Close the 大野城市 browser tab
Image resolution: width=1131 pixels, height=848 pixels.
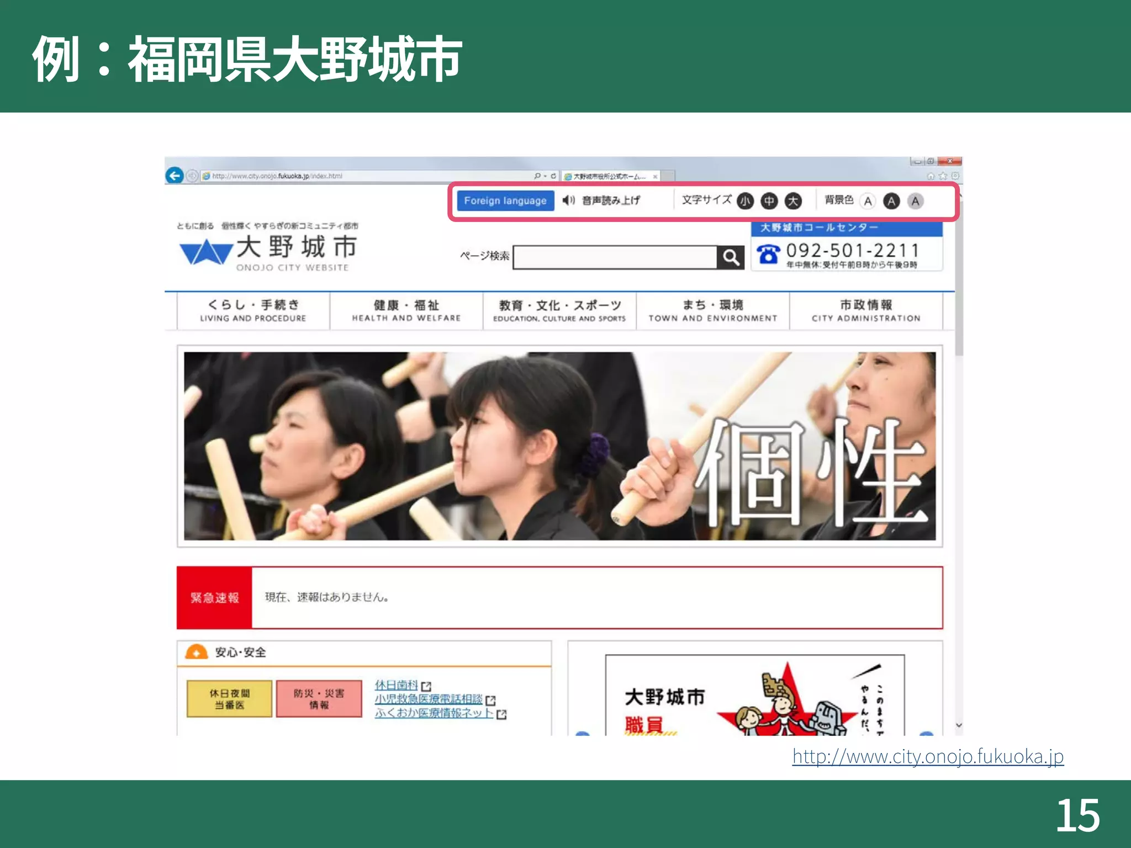click(655, 177)
